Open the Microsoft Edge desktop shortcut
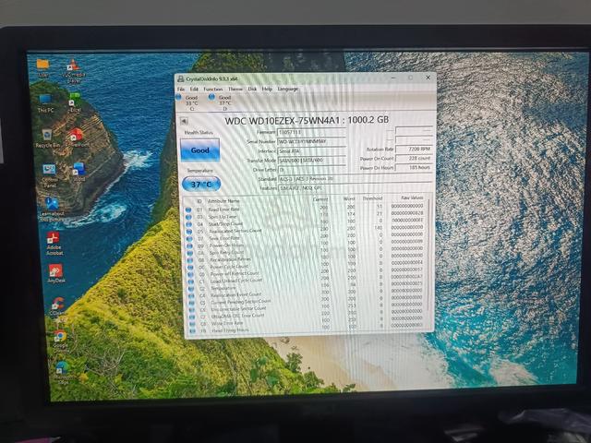Image resolution: width=591 pixels, height=443 pixels. click(x=62, y=372)
